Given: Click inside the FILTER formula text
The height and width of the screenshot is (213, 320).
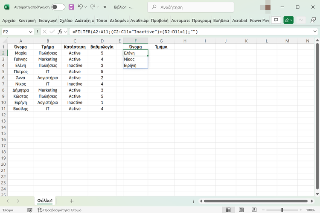Looking at the screenshot, I should pos(135,32).
